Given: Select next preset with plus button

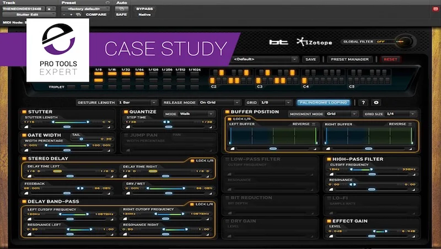Looking at the screenshot, I should click(71, 15).
